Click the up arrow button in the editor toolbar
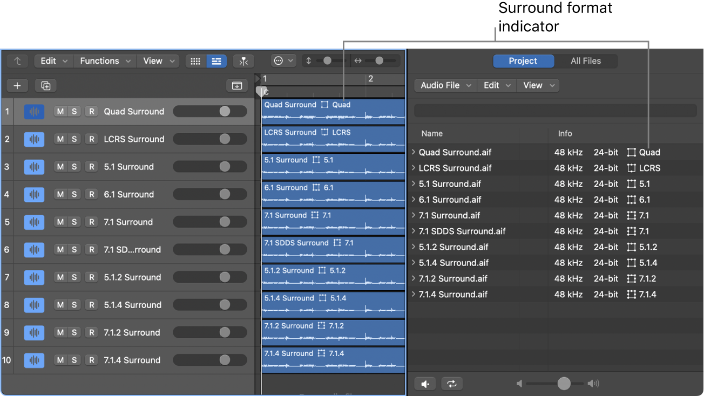Image resolution: width=704 pixels, height=396 pixels. (17, 61)
